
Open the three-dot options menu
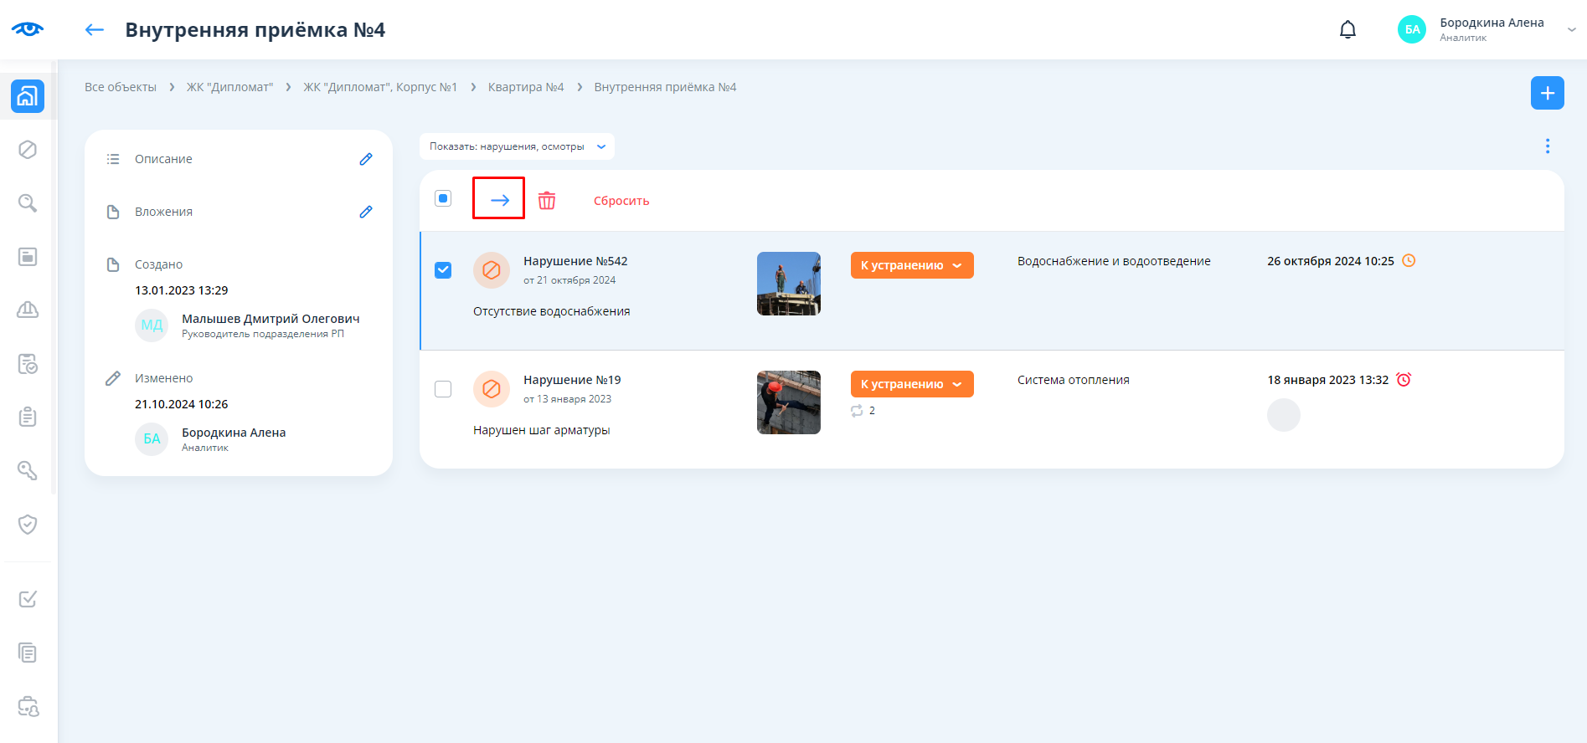1547,146
